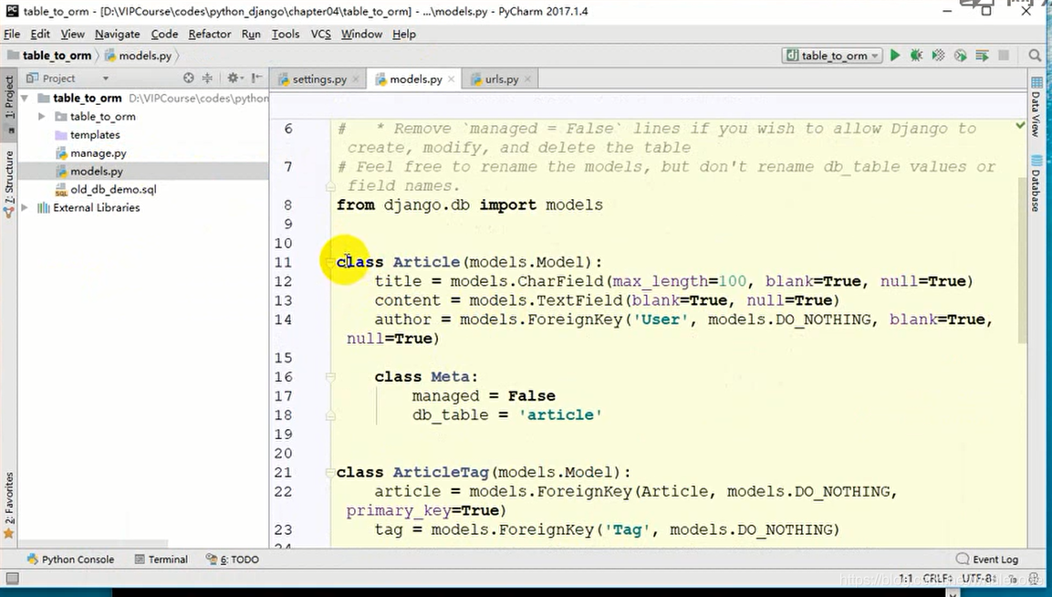Click the gray Stop button
Image resolution: width=1052 pixels, height=597 pixels.
1004,56
